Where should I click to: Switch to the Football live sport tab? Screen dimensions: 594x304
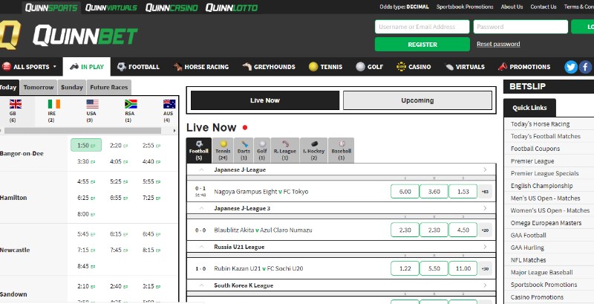(x=199, y=150)
